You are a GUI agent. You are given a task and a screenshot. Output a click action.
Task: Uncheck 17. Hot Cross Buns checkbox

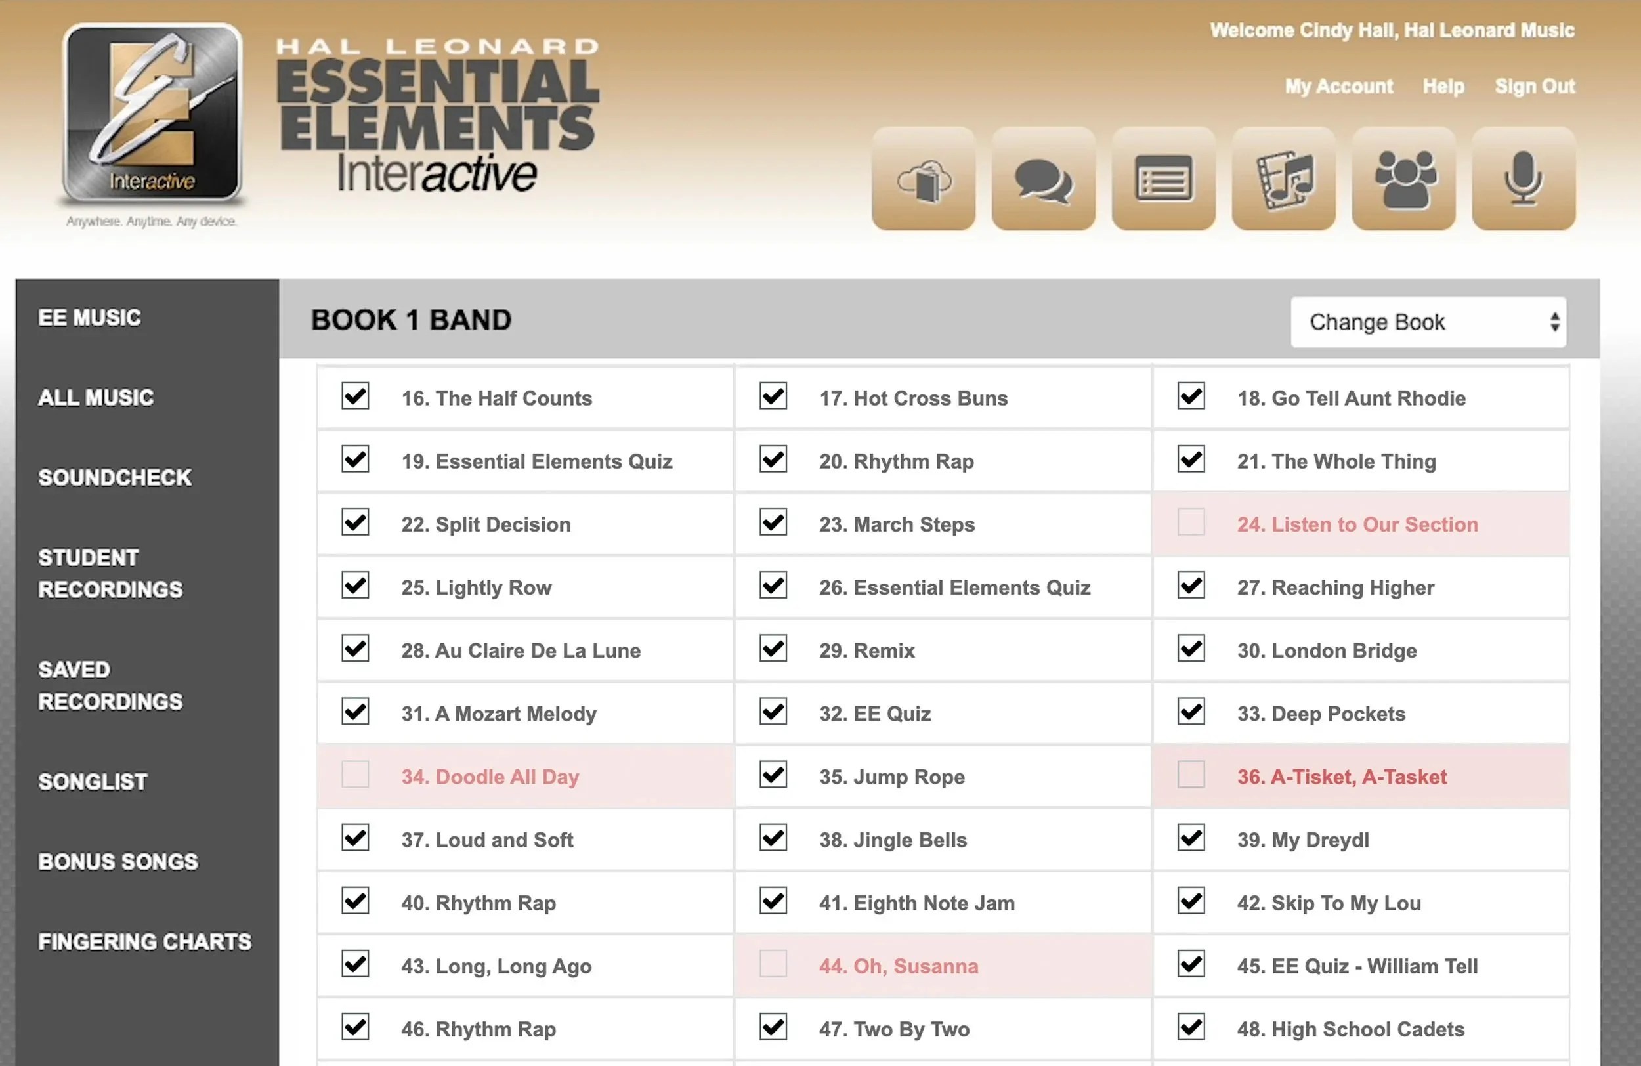pos(773,396)
